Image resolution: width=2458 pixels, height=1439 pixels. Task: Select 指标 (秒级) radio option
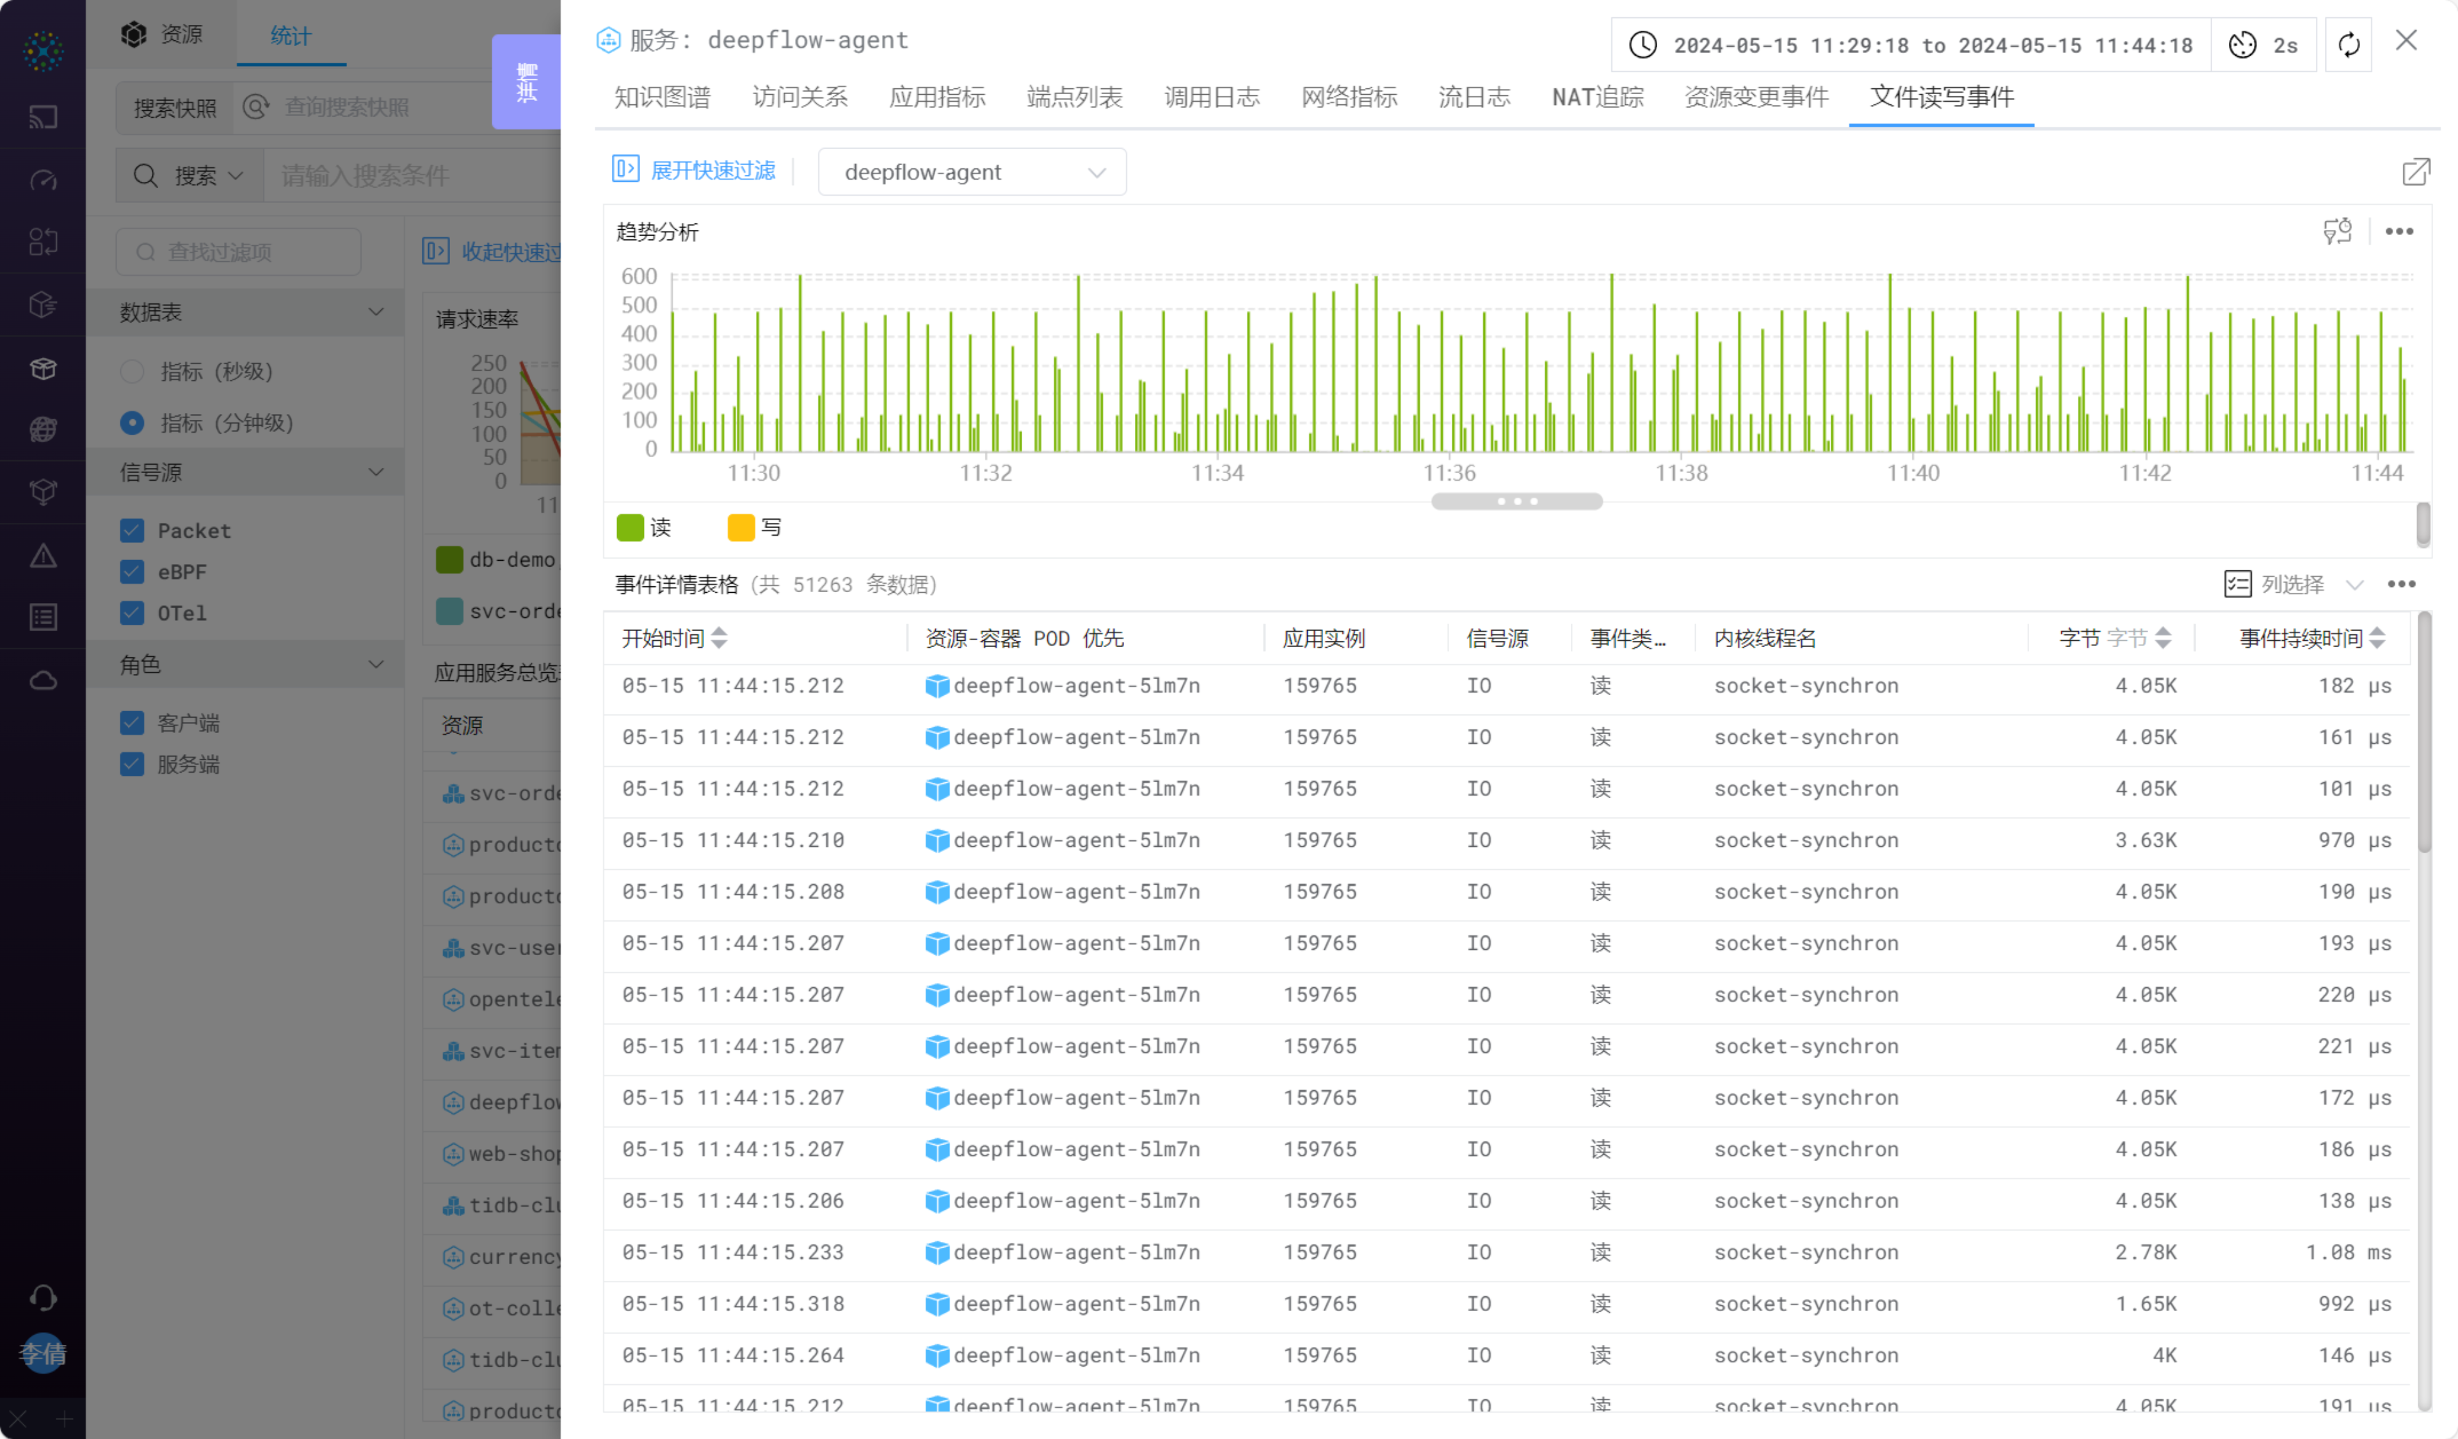click(x=132, y=372)
